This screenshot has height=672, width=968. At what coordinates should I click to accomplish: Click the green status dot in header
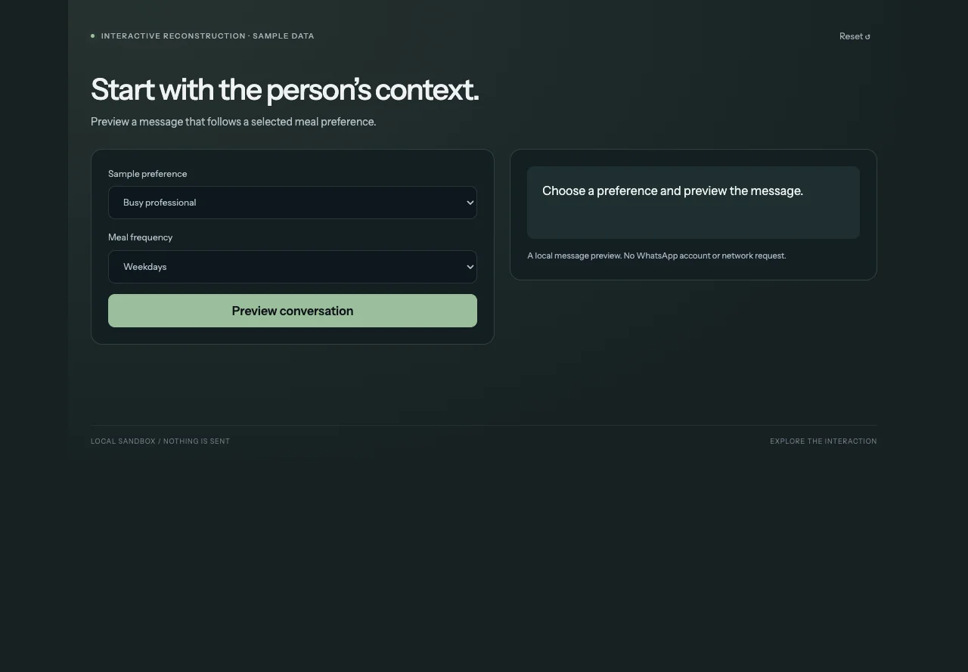pyautogui.click(x=93, y=36)
